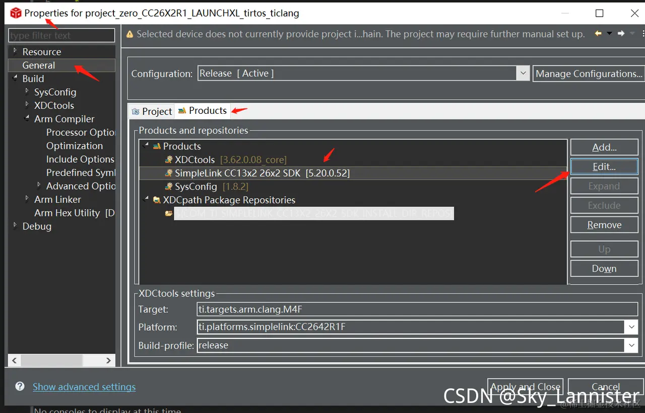Select Include Options in sidebar
Viewport: 645px width, 413px height.
click(80, 159)
